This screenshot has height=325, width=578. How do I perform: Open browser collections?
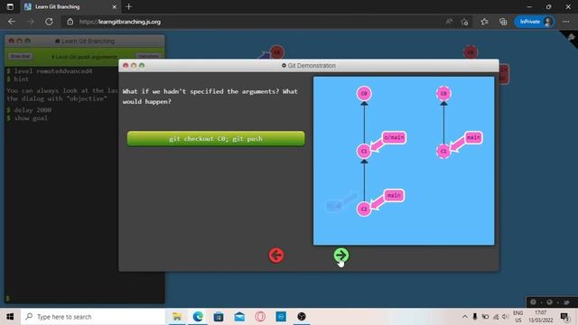[503, 22]
